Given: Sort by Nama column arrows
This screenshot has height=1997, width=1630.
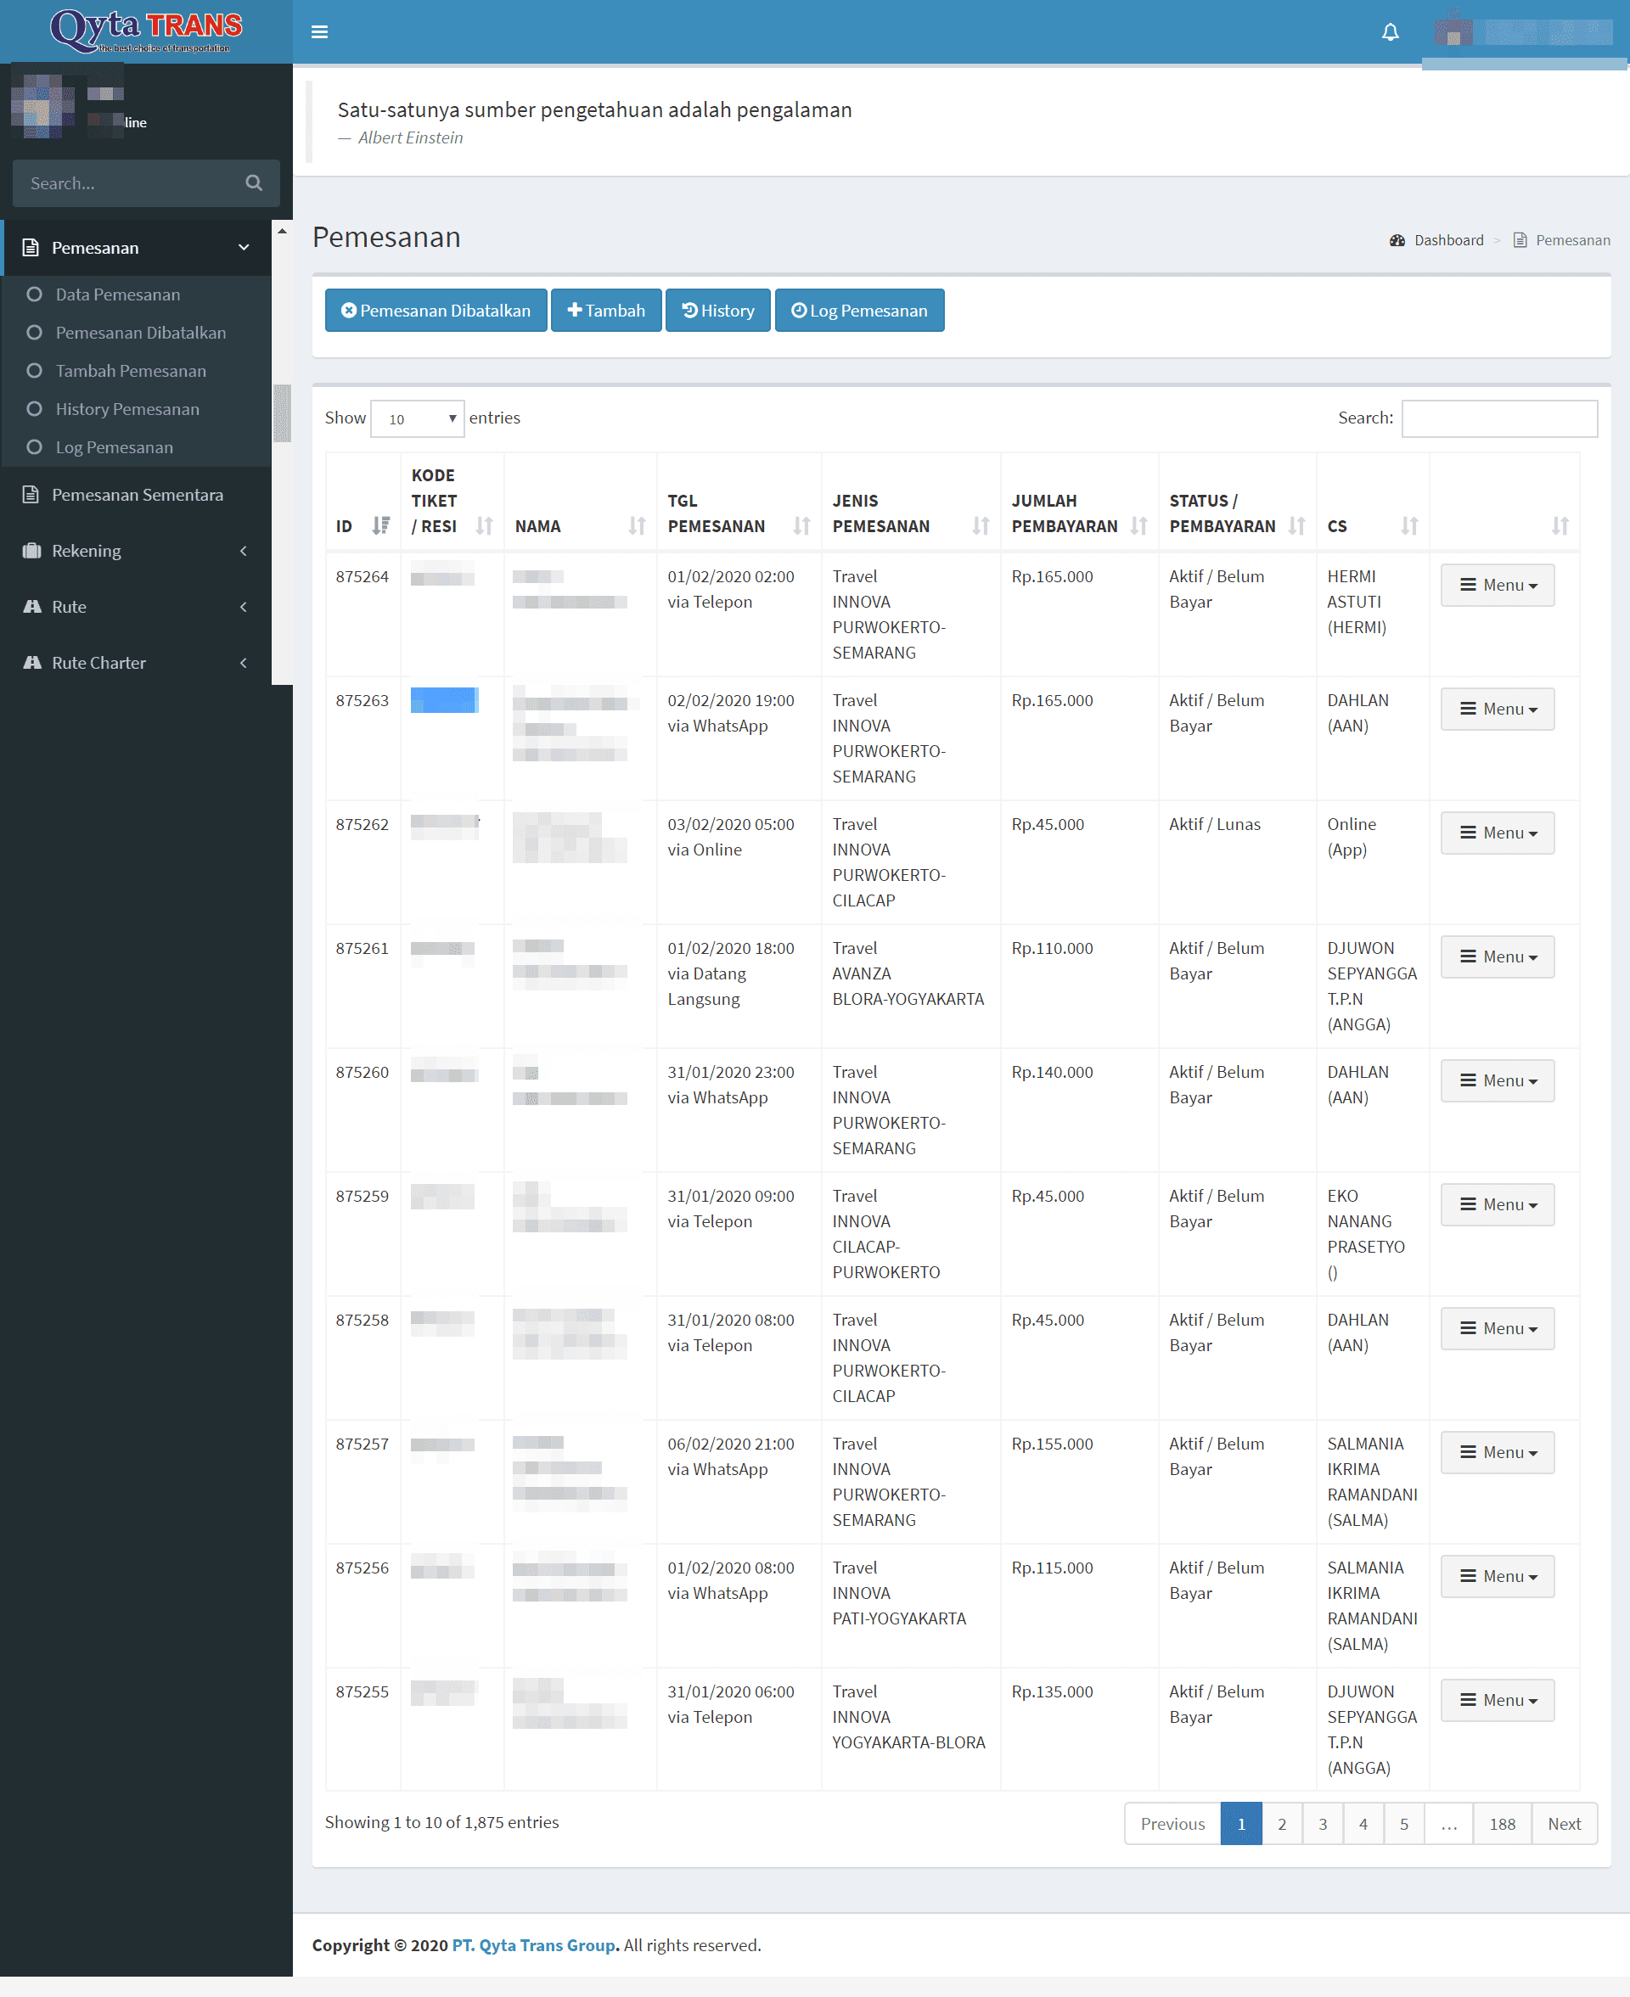Looking at the screenshot, I should (637, 525).
